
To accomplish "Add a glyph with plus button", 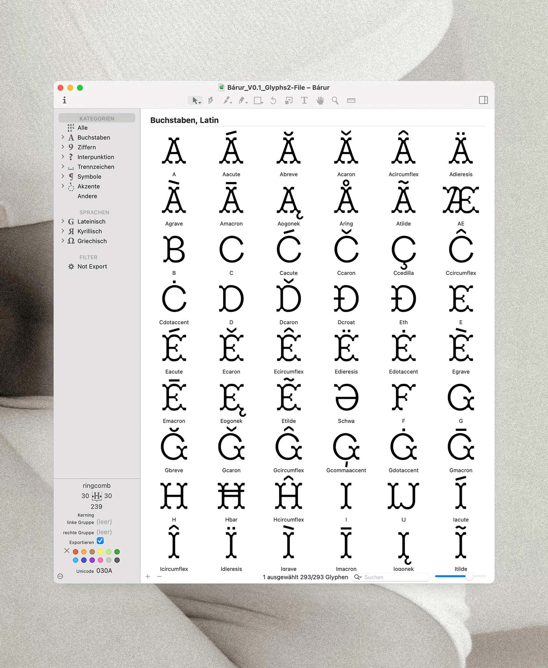I will [x=148, y=576].
